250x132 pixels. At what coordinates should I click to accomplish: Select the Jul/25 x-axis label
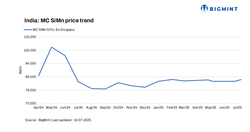tap(237, 107)
